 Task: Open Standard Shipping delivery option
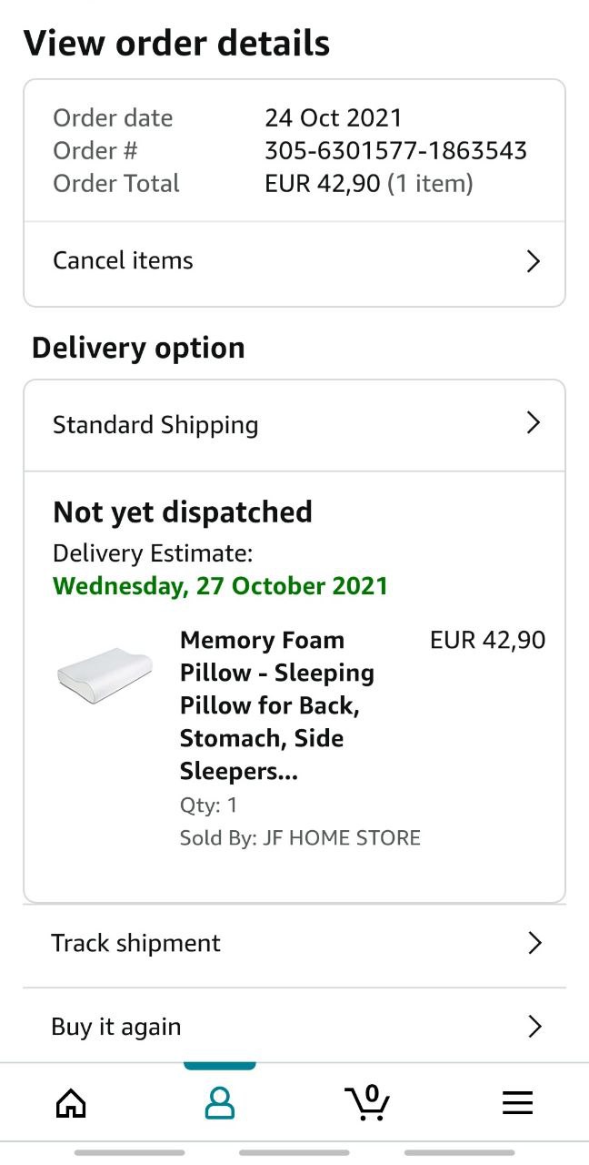point(155,425)
